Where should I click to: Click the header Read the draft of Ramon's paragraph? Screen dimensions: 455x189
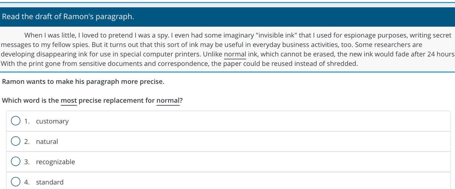click(68, 16)
